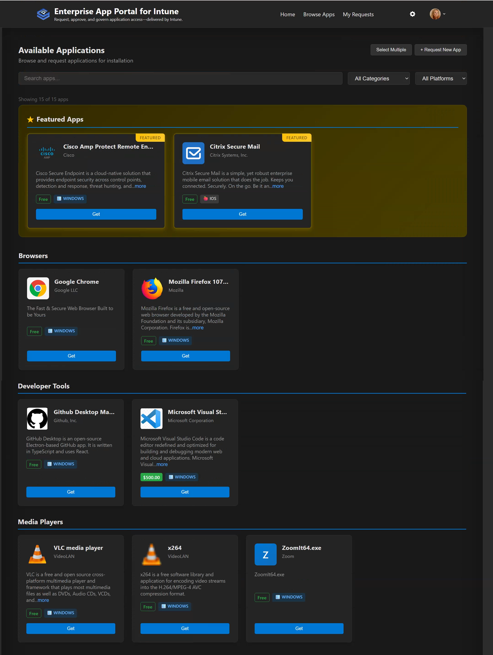Click the x264 cone icon
Viewport: 493px width, 655px height.
(x=151, y=554)
